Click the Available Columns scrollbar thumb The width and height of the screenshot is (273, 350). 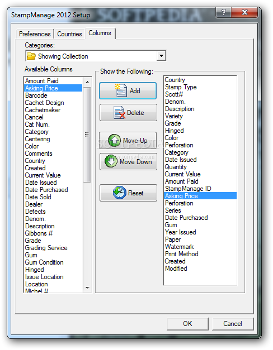87,135
